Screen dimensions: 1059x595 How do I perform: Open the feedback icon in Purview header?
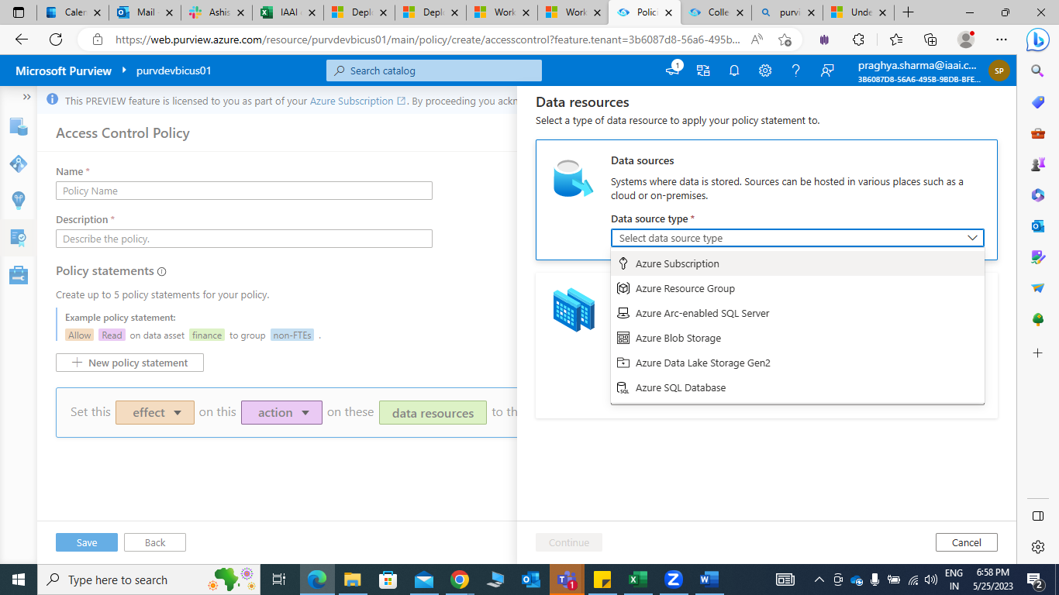pyautogui.click(x=827, y=71)
